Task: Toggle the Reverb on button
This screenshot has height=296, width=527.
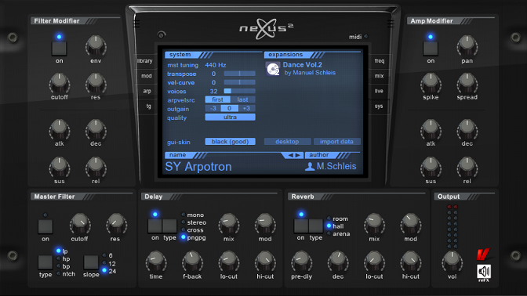Action: [x=301, y=226]
